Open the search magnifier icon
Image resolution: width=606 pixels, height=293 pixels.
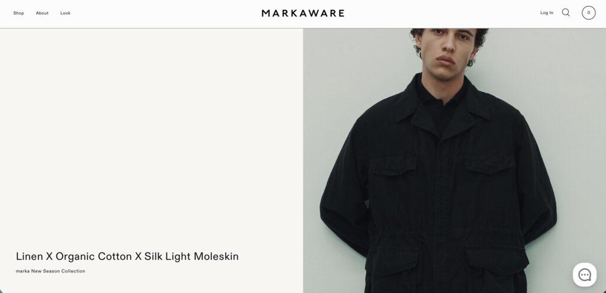click(565, 13)
